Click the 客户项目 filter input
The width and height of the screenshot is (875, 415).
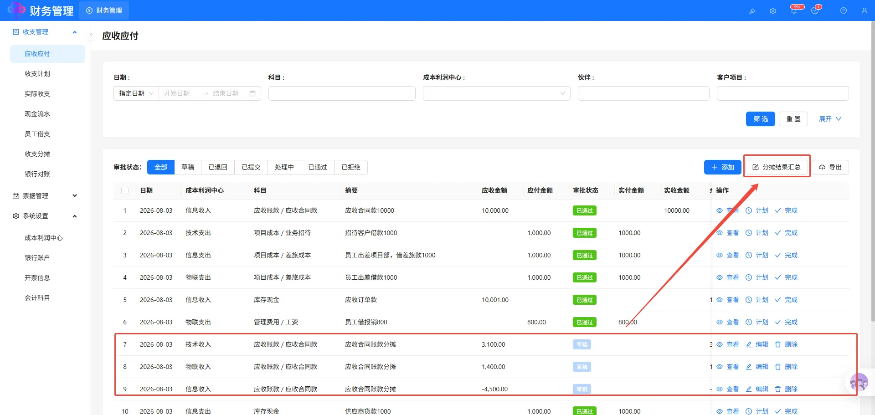tap(782, 93)
